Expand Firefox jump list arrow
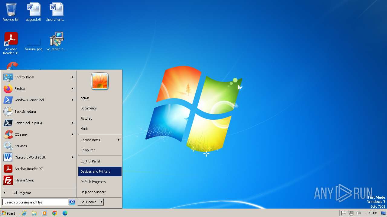 [73, 89]
